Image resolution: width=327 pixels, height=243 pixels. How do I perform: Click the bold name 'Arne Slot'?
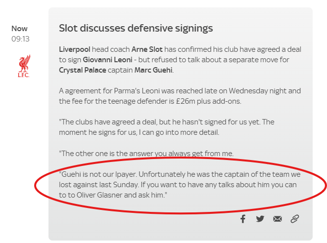[148, 50]
